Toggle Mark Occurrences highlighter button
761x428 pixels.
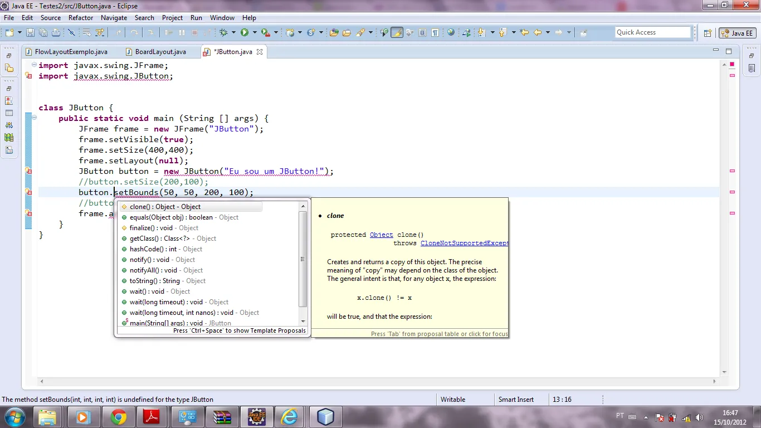pyautogui.click(x=397, y=33)
